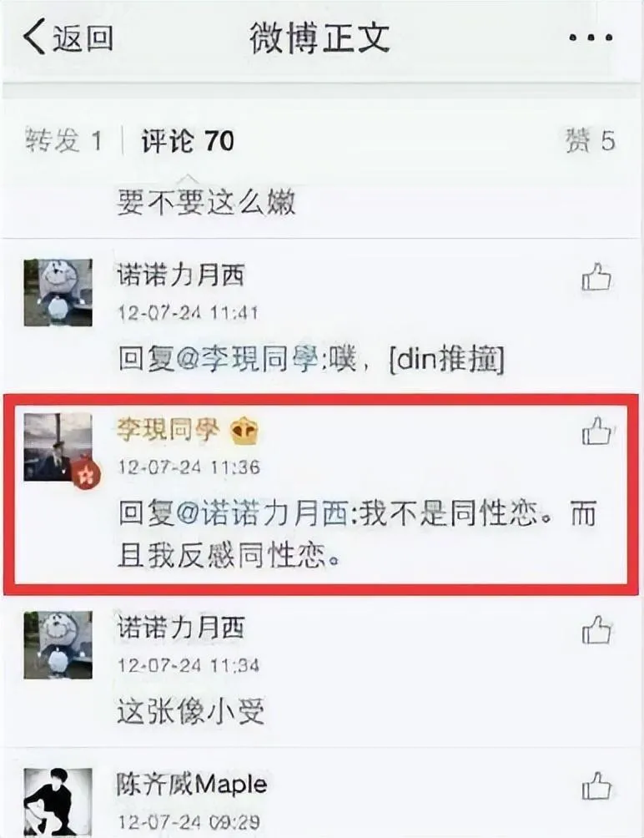644x838 pixels.
Task: Like the 这张像小受 comment
Action: (596, 629)
